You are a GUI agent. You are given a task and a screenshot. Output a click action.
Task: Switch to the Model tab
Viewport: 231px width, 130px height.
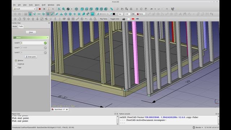(x=15, y=26)
